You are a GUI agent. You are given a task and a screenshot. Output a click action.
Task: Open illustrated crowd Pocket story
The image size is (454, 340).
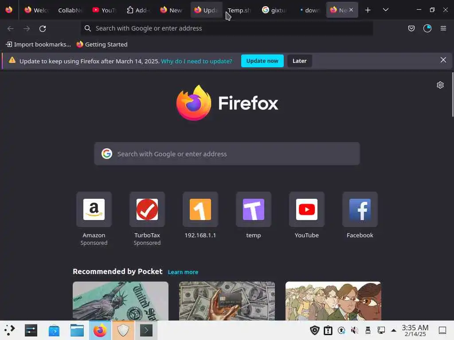[333, 301]
